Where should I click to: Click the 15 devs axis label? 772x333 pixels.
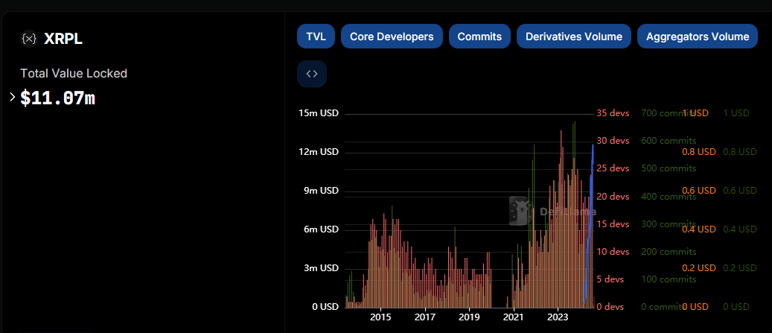613,224
